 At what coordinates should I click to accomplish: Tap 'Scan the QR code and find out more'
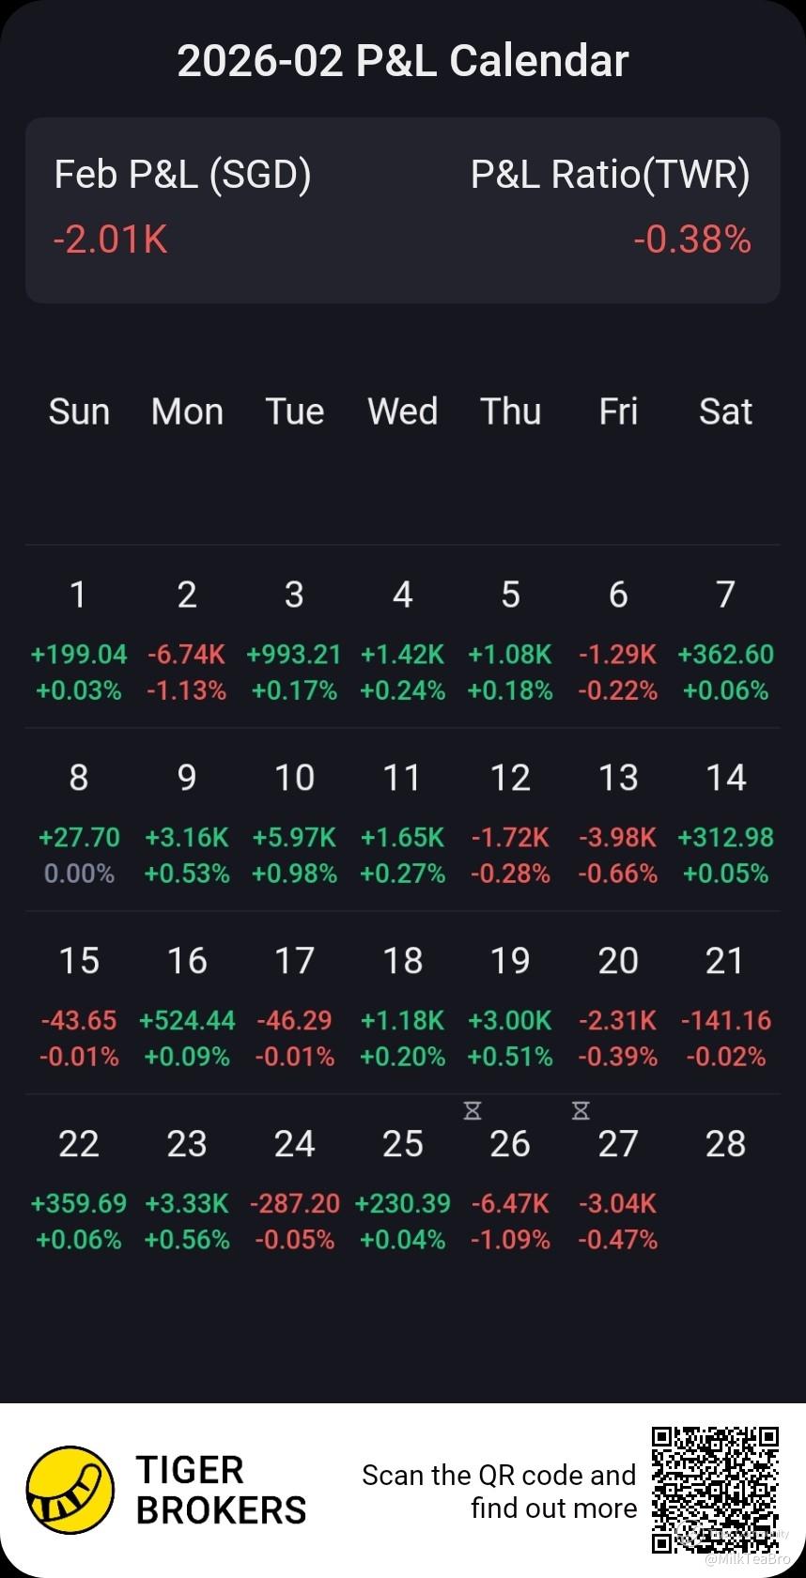(x=499, y=1491)
